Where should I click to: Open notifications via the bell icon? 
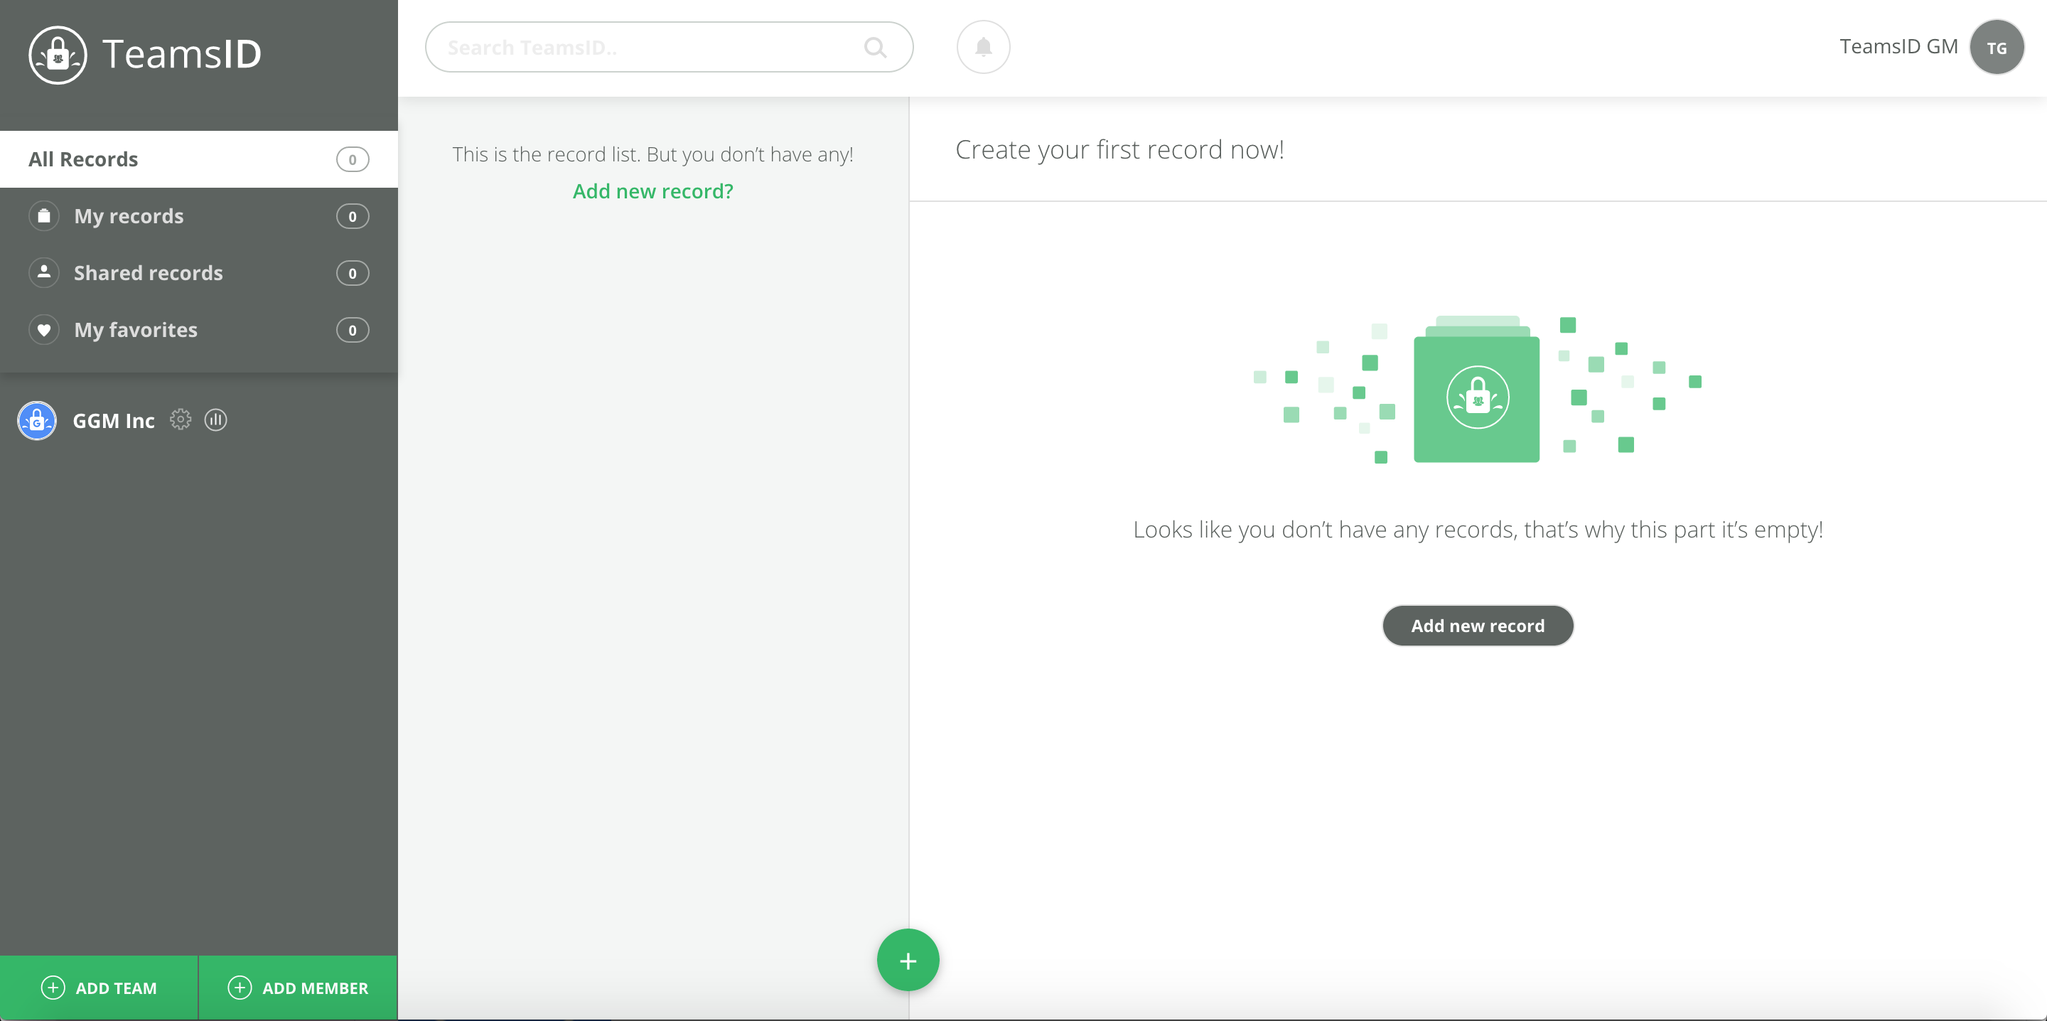[982, 46]
